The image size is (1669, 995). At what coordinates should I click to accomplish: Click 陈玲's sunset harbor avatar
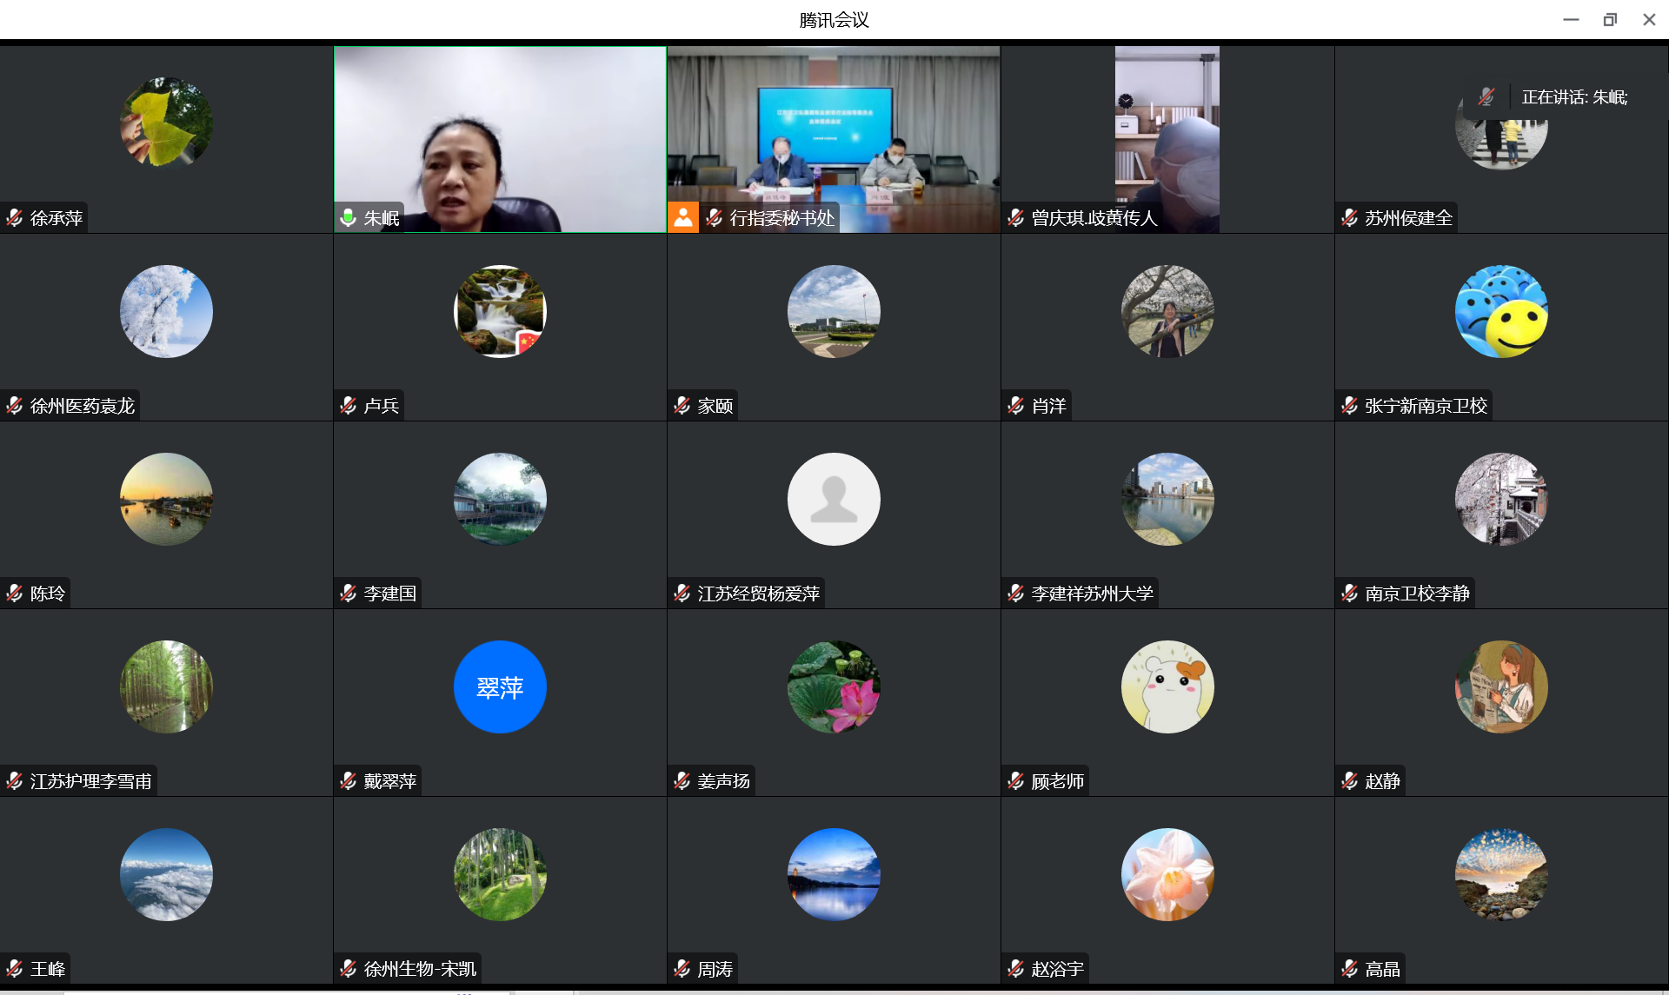point(166,499)
